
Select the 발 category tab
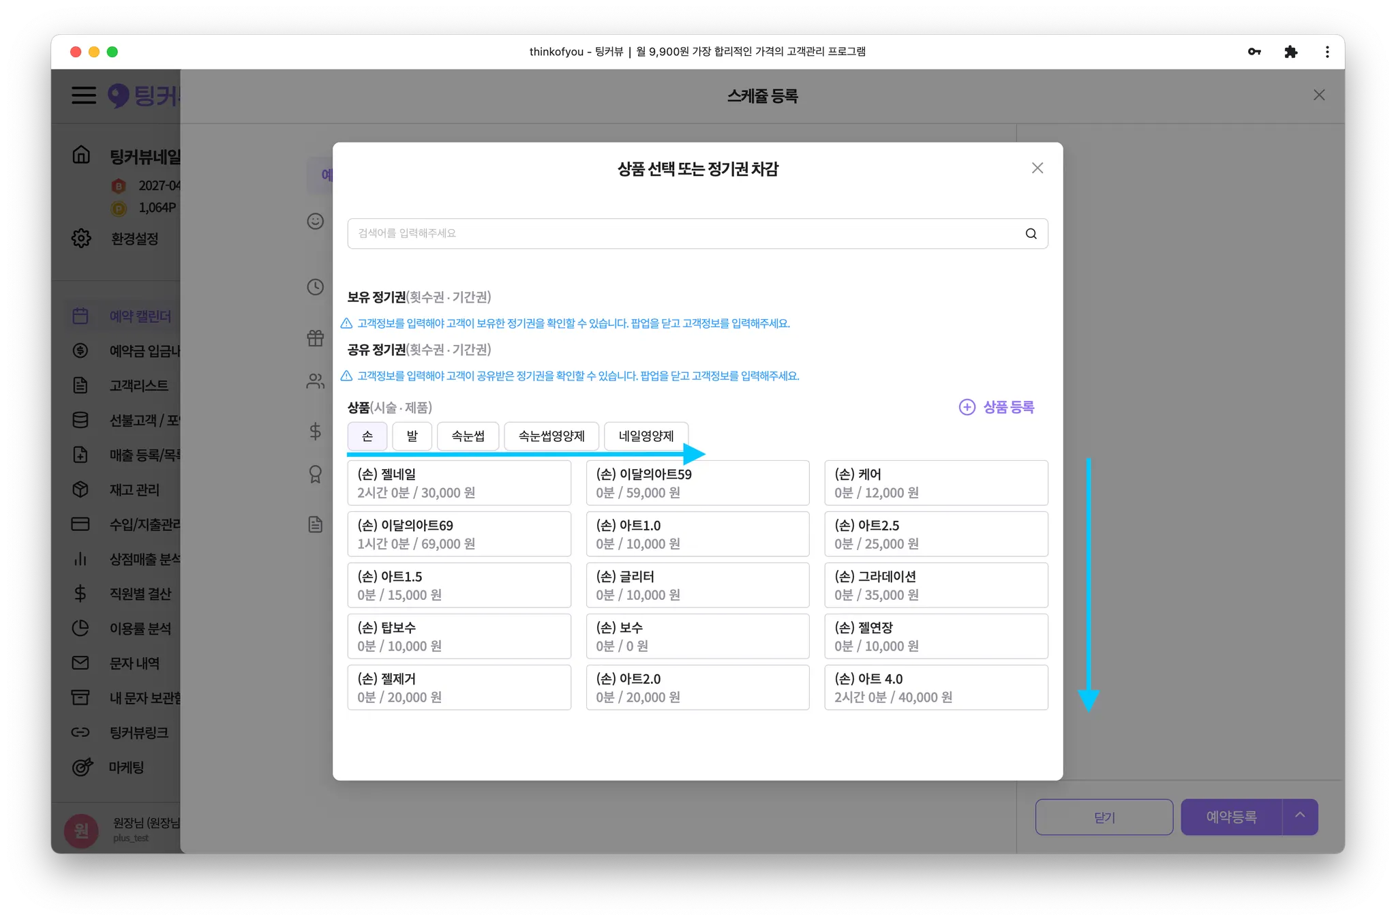click(x=412, y=436)
